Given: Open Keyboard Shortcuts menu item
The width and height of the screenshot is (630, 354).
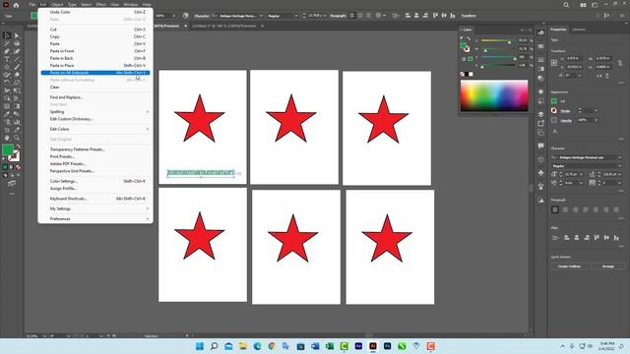Looking at the screenshot, I should click(95, 199).
